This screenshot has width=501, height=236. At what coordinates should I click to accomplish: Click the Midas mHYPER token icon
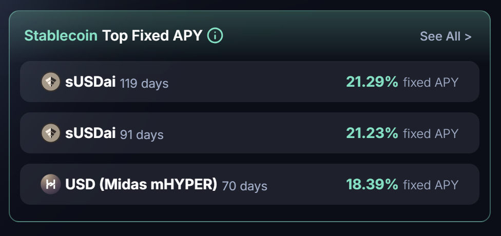point(51,184)
